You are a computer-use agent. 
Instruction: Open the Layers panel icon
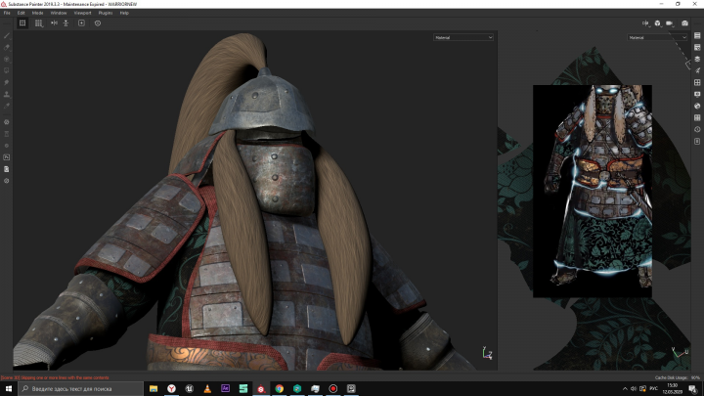[x=697, y=59]
